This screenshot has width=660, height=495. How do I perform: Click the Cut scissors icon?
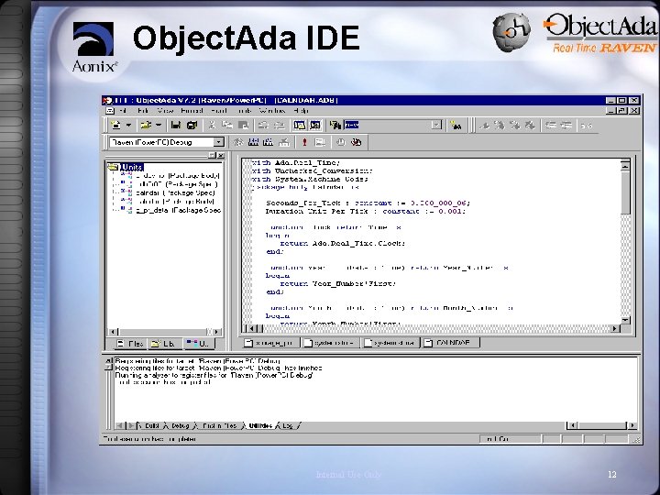point(212,125)
